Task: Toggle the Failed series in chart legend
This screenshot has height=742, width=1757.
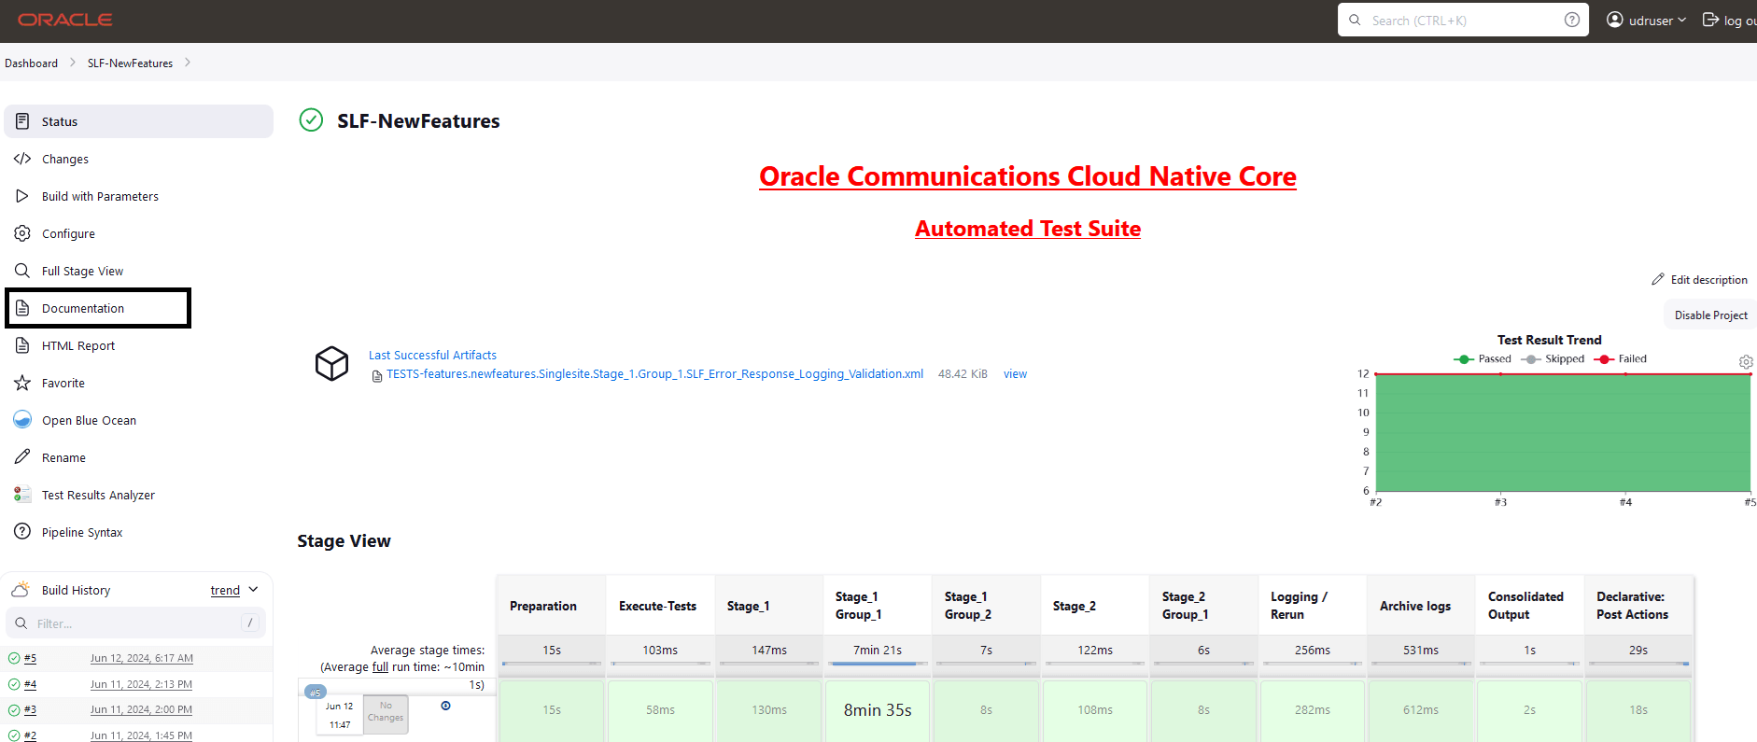Action: [x=1621, y=358]
